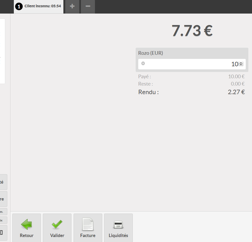Click the small partially visible "m." button

(3, 212)
